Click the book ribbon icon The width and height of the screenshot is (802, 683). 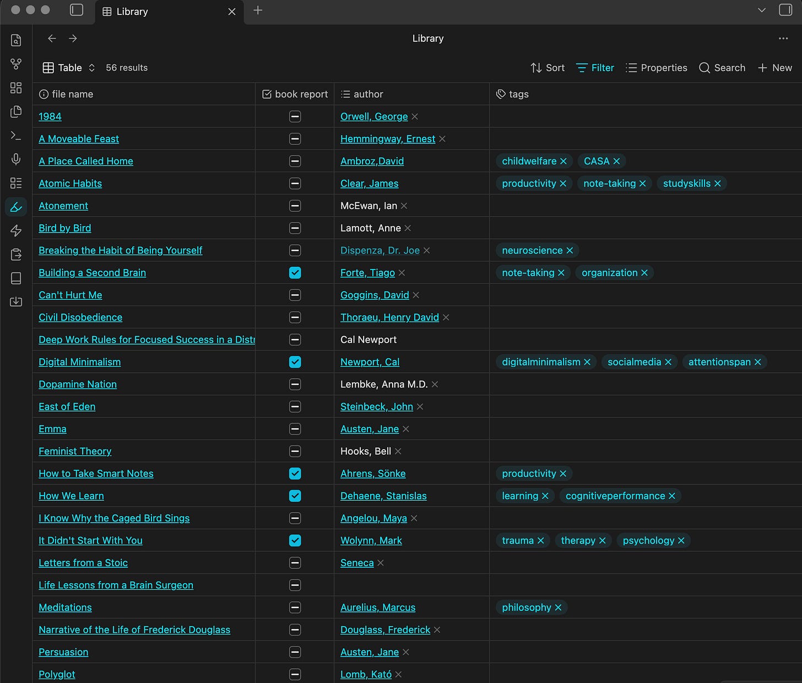tap(16, 278)
